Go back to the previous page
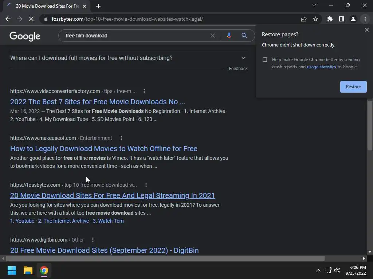The height and width of the screenshot is (279, 373). coord(8,19)
